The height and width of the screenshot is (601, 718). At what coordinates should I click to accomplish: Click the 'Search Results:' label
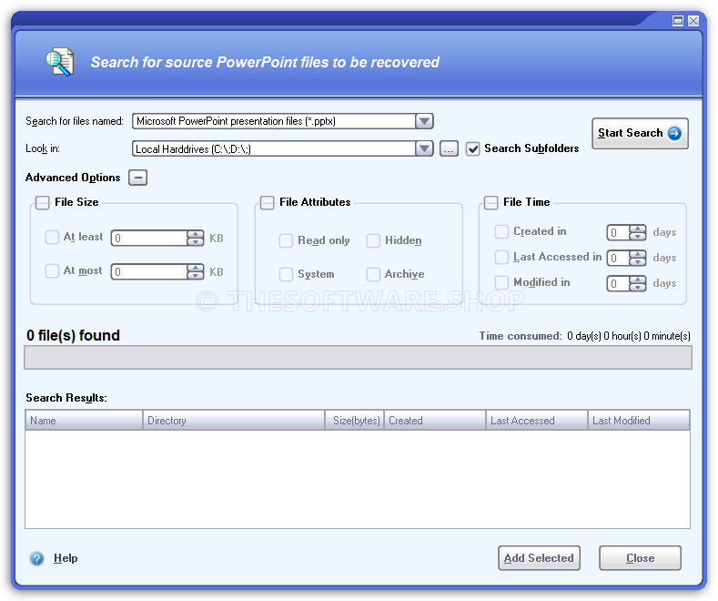point(66,398)
